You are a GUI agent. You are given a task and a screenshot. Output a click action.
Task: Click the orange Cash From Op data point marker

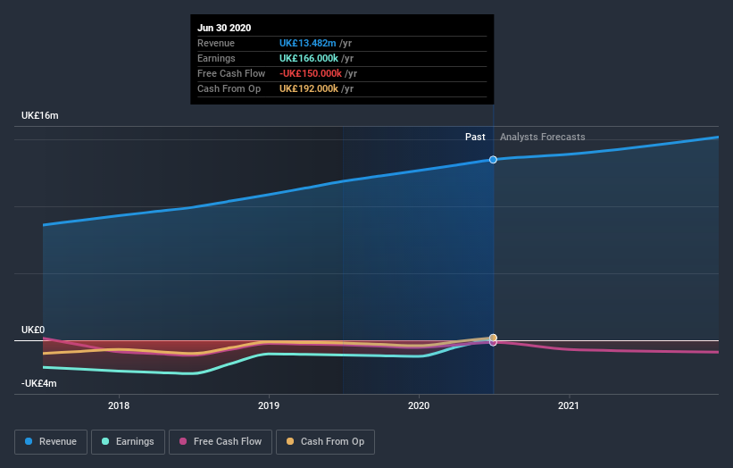(493, 338)
